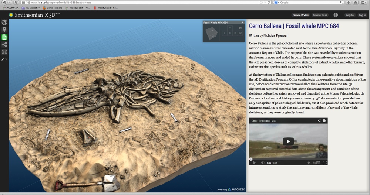The image size is (370, 195).
Task: Collapse the Fossil Whale MPC 684 view panel
Action: pyautogui.click(x=242, y=23)
